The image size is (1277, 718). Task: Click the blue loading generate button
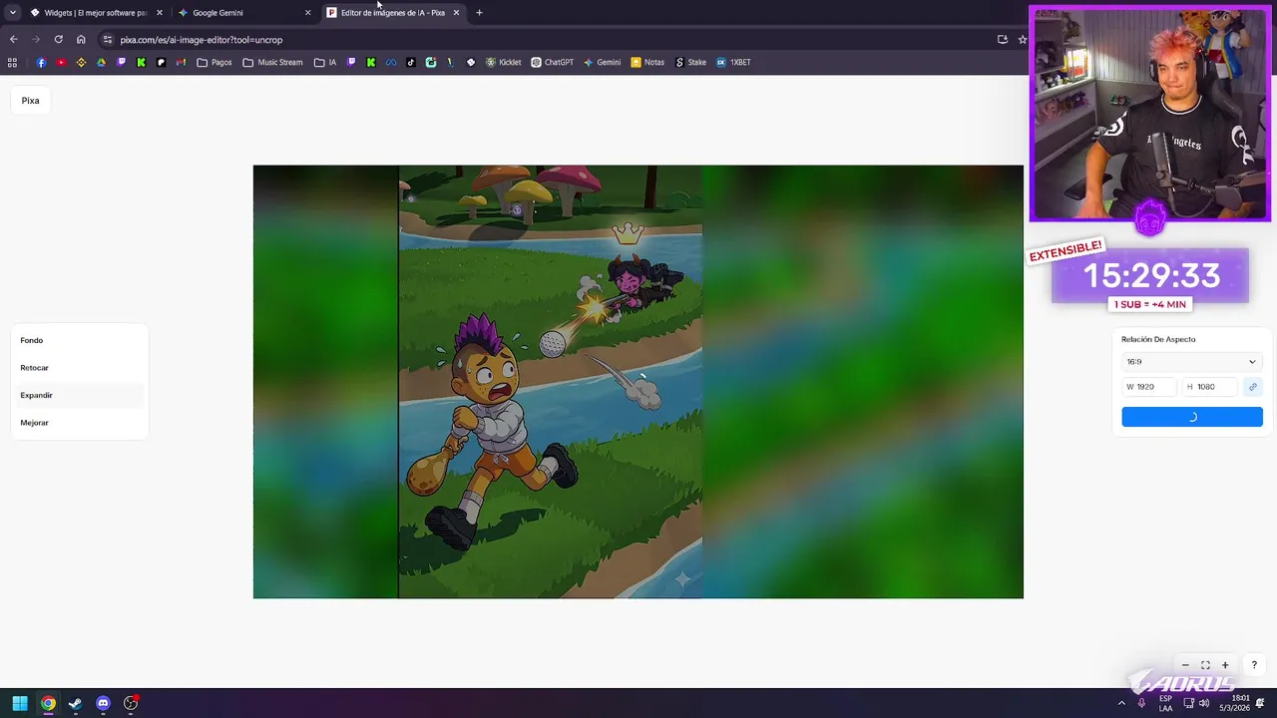1191,417
